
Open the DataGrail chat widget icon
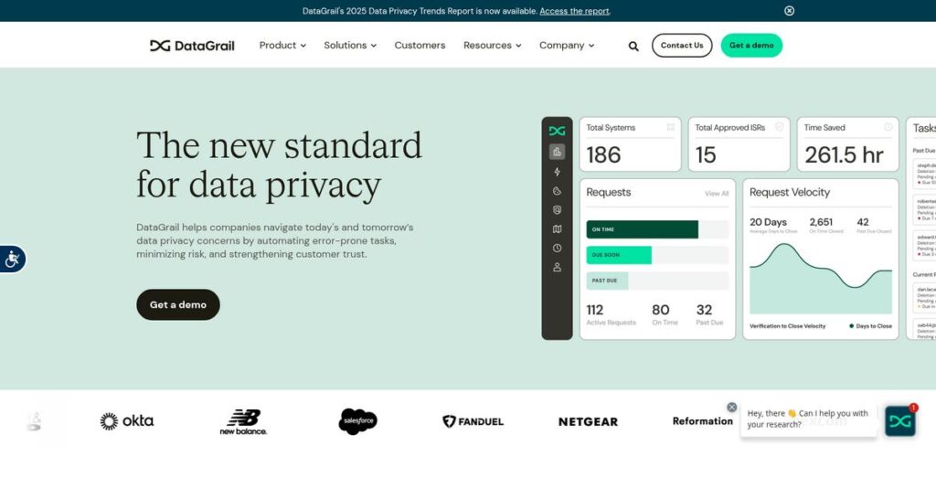(x=899, y=420)
